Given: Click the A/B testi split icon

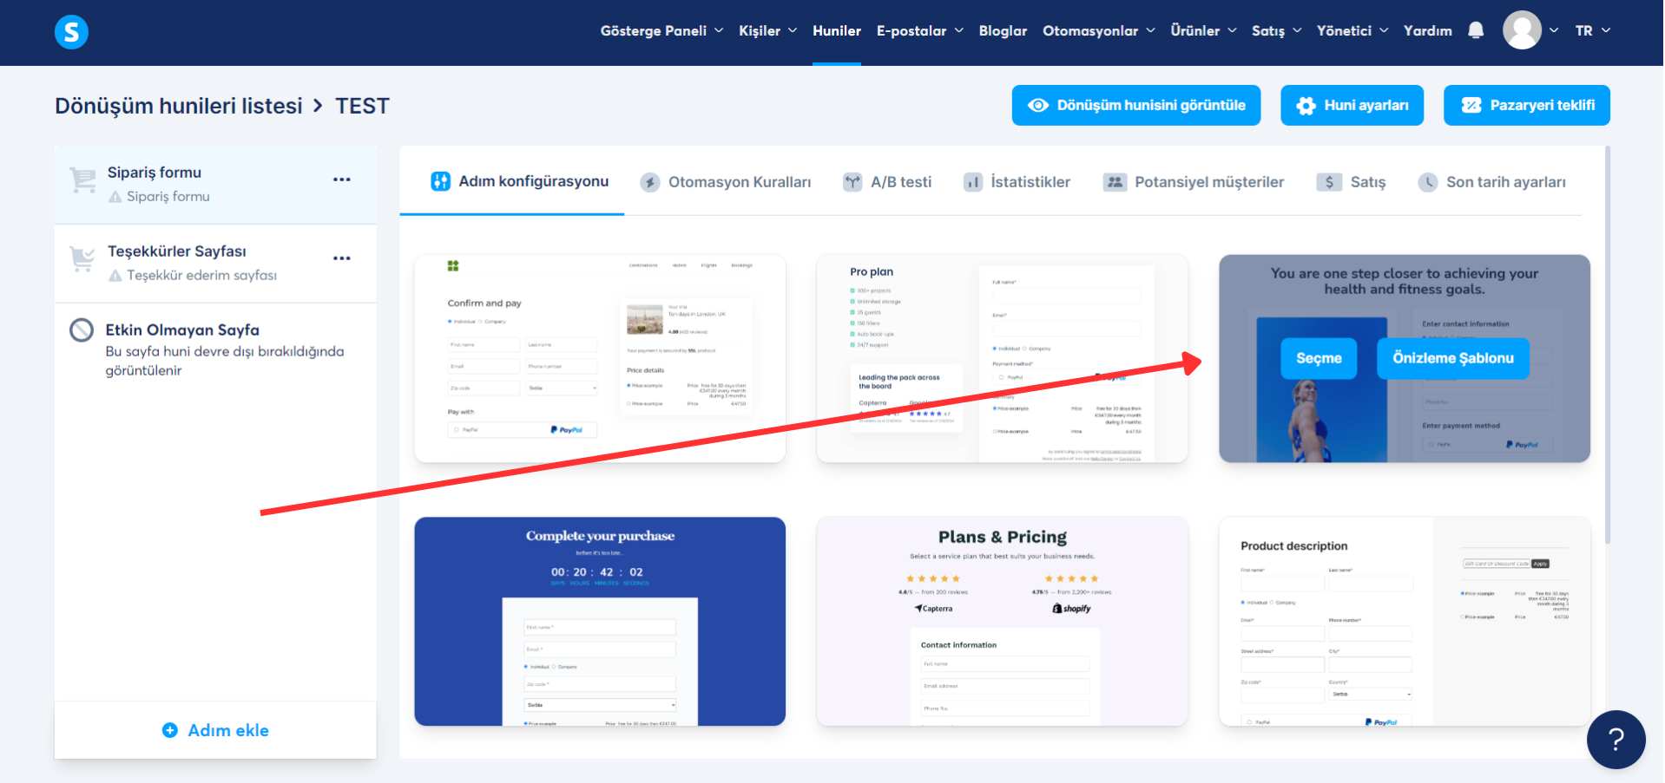Looking at the screenshot, I should (852, 182).
